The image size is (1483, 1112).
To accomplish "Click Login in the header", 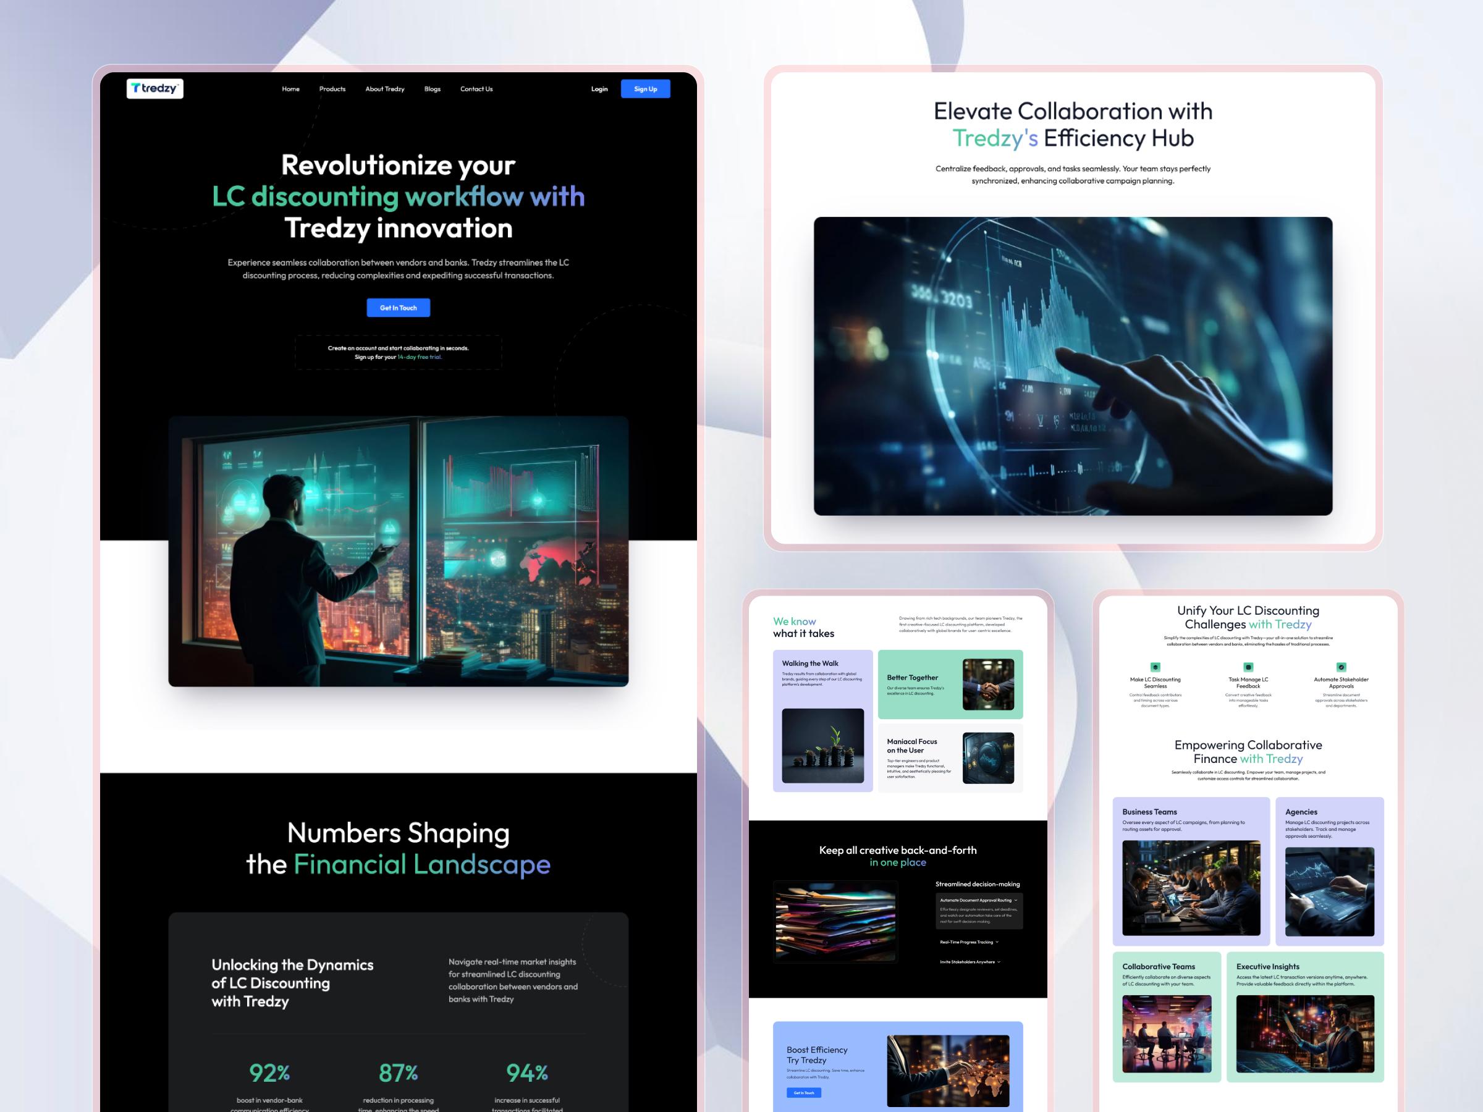I will [x=599, y=88].
